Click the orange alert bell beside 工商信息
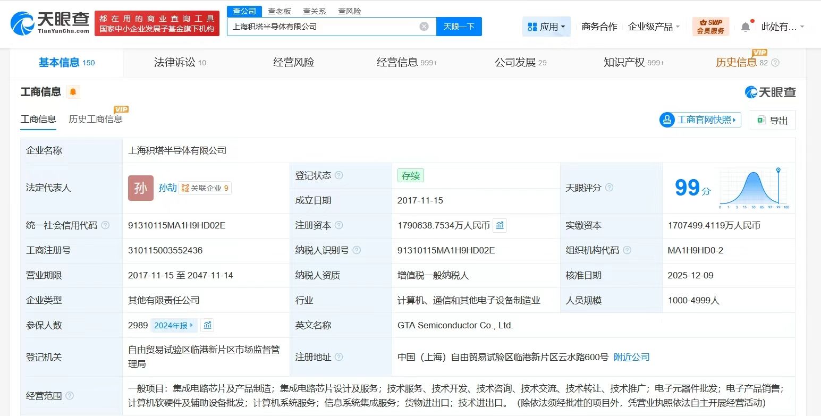This screenshot has width=821, height=416. [x=73, y=92]
